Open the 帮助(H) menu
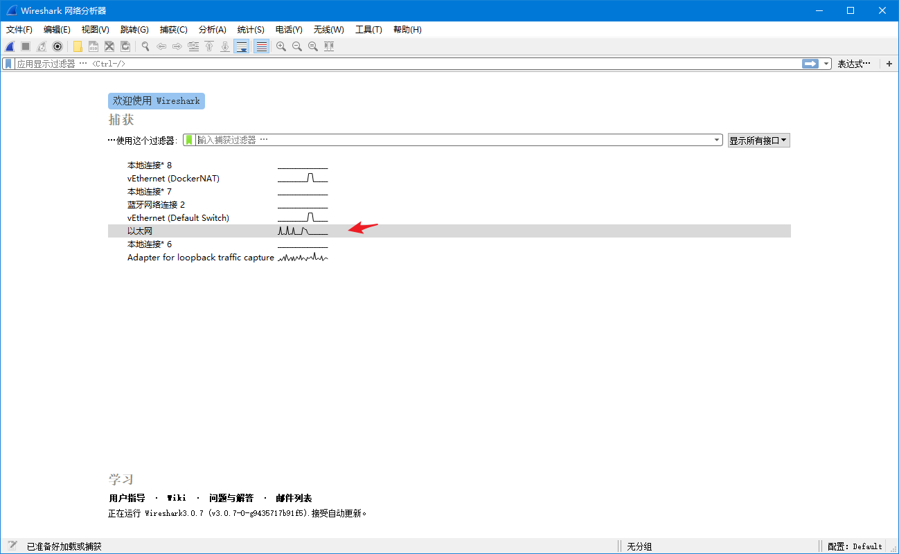Viewport: 899px width, 554px height. click(x=407, y=30)
